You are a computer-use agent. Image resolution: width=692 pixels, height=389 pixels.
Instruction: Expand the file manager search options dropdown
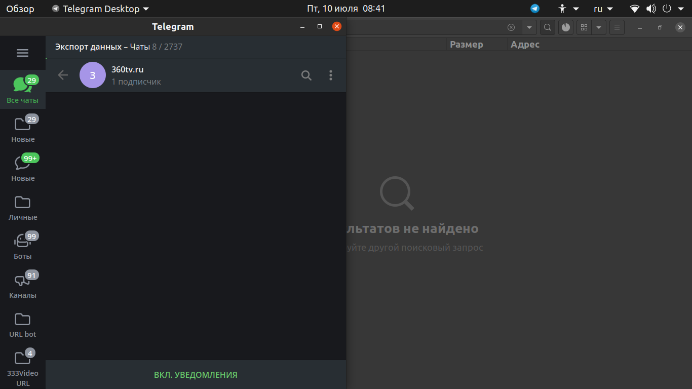pos(529,27)
